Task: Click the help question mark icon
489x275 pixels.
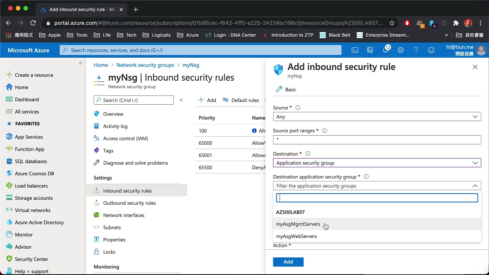Action: (416, 50)
